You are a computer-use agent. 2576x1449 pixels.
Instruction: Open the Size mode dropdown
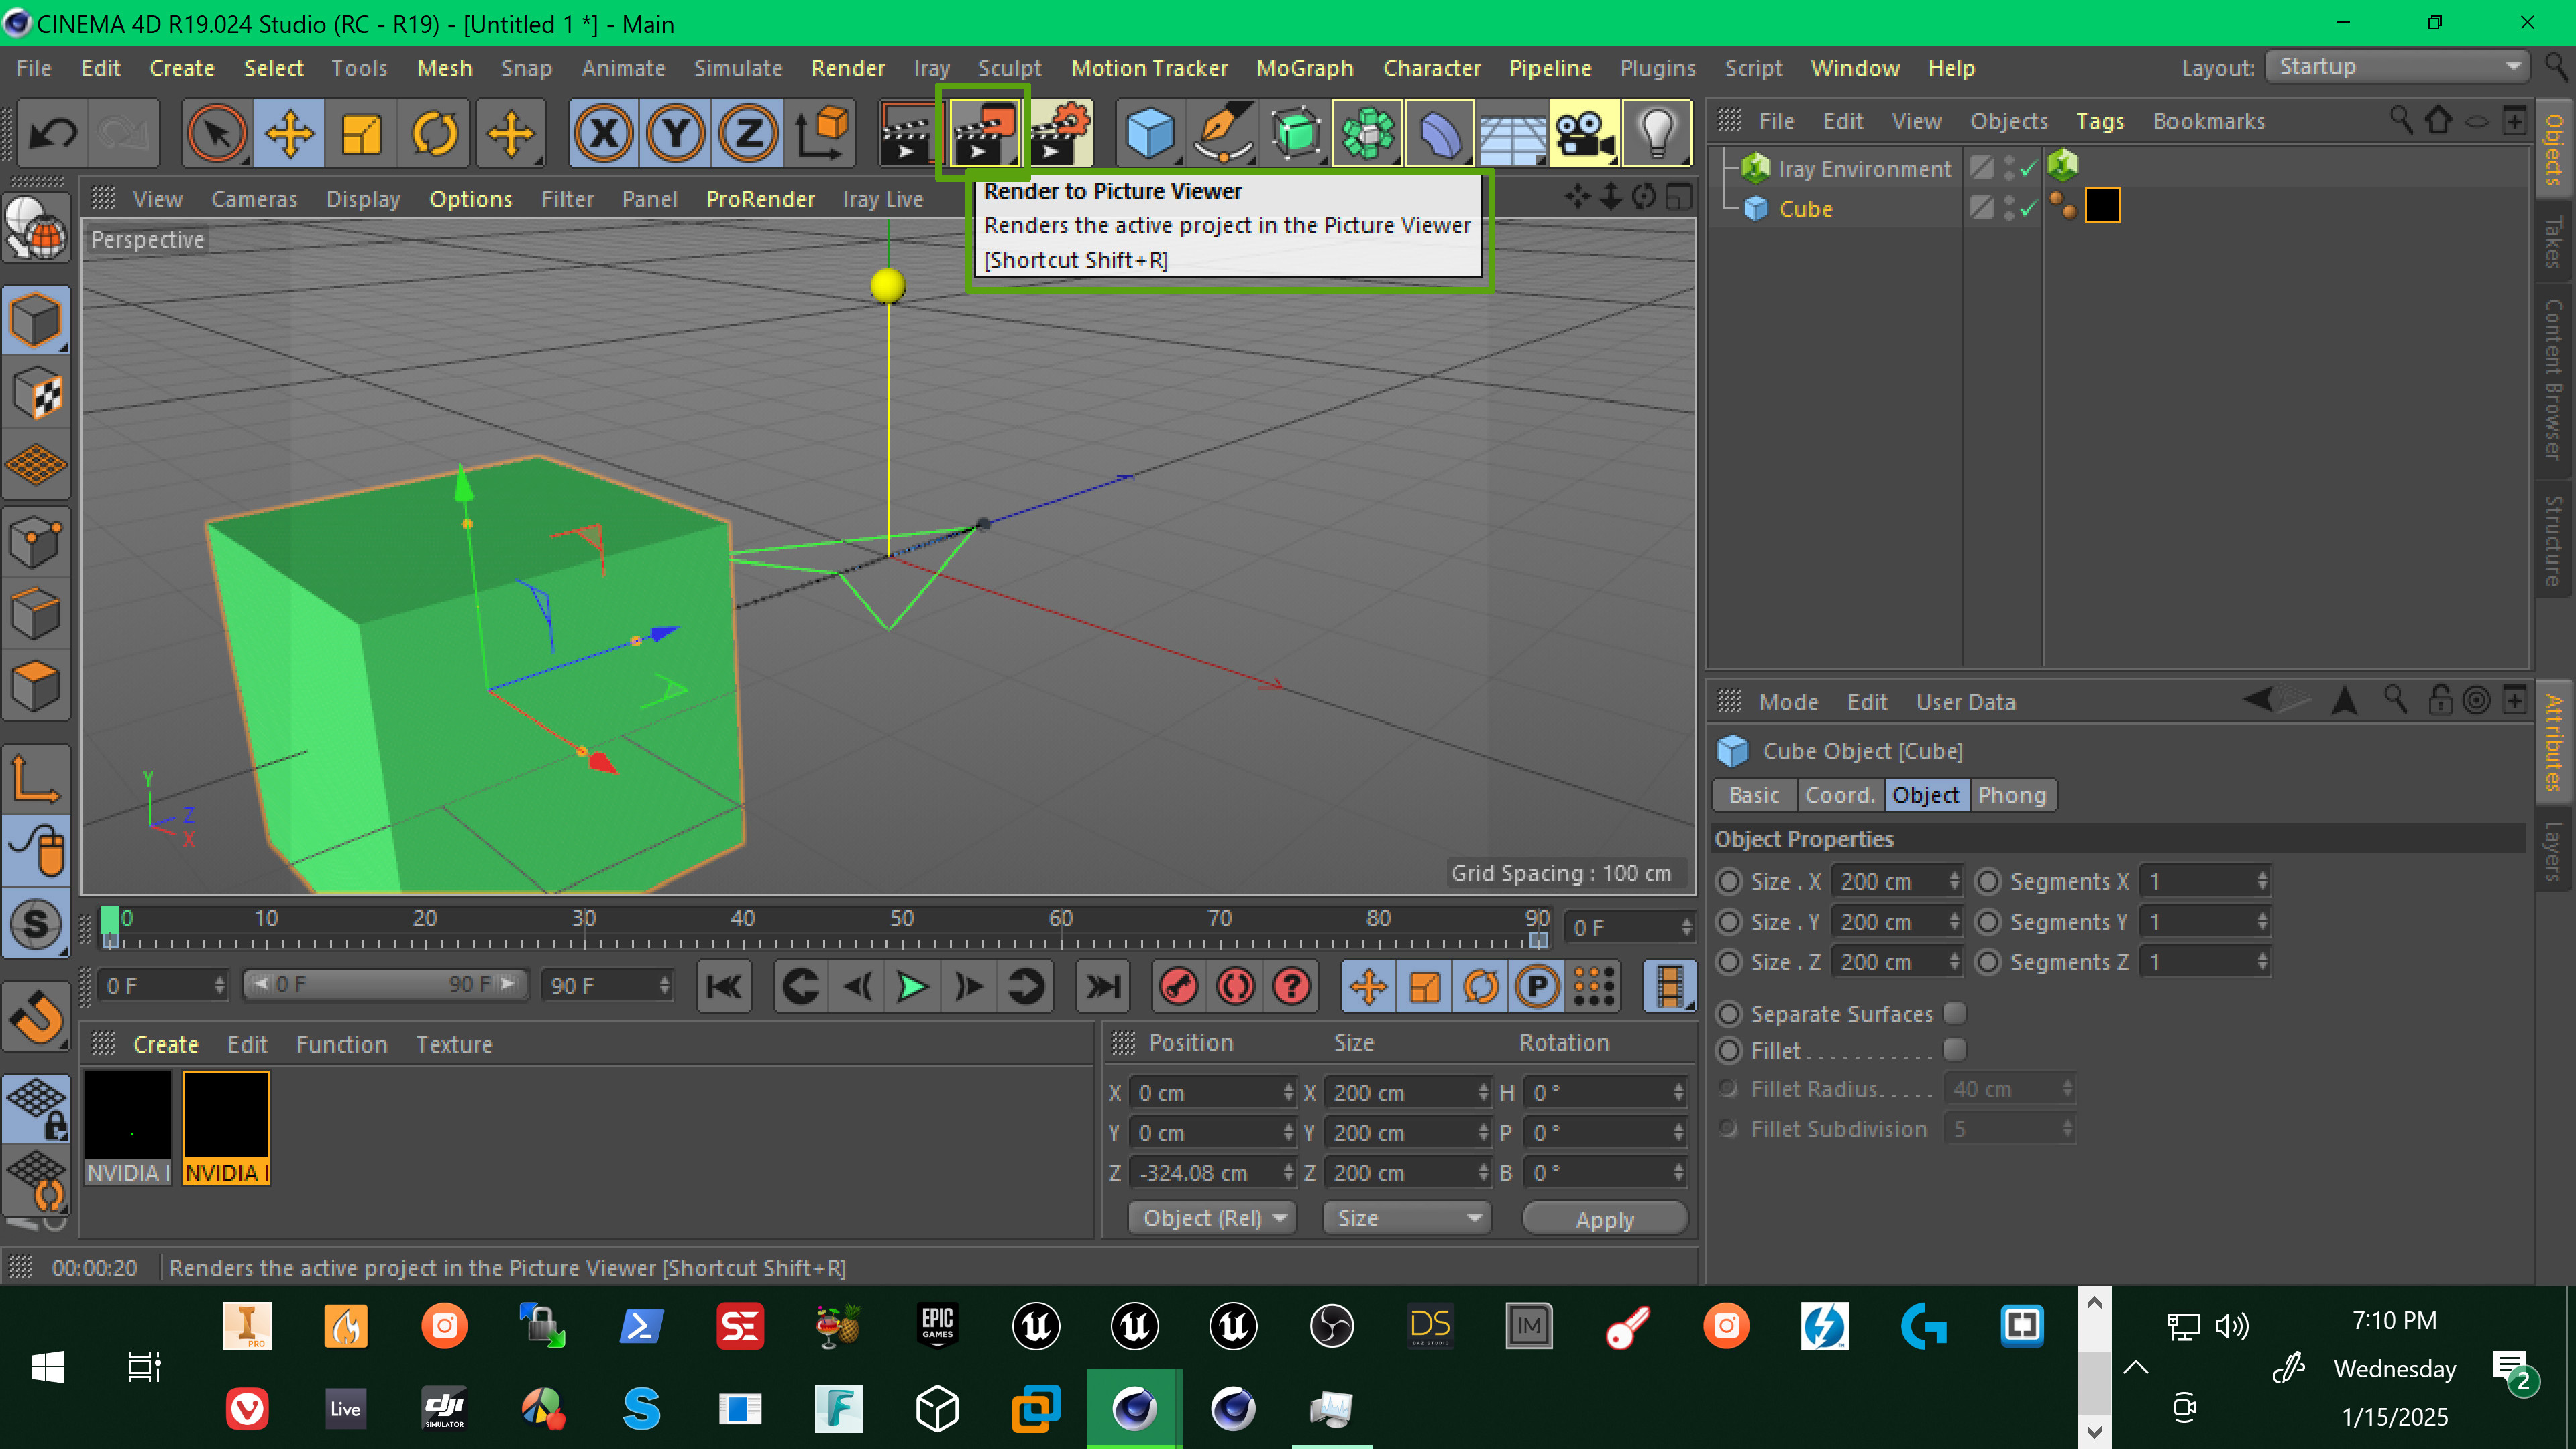coord(1407,1217)
